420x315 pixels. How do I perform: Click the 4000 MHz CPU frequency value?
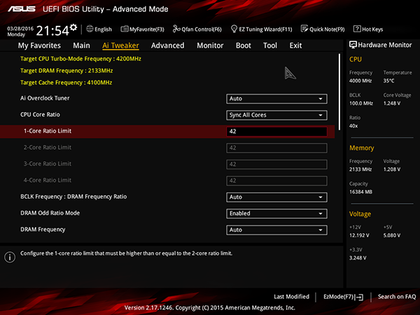pyautogui.click(x=360, y=80)
